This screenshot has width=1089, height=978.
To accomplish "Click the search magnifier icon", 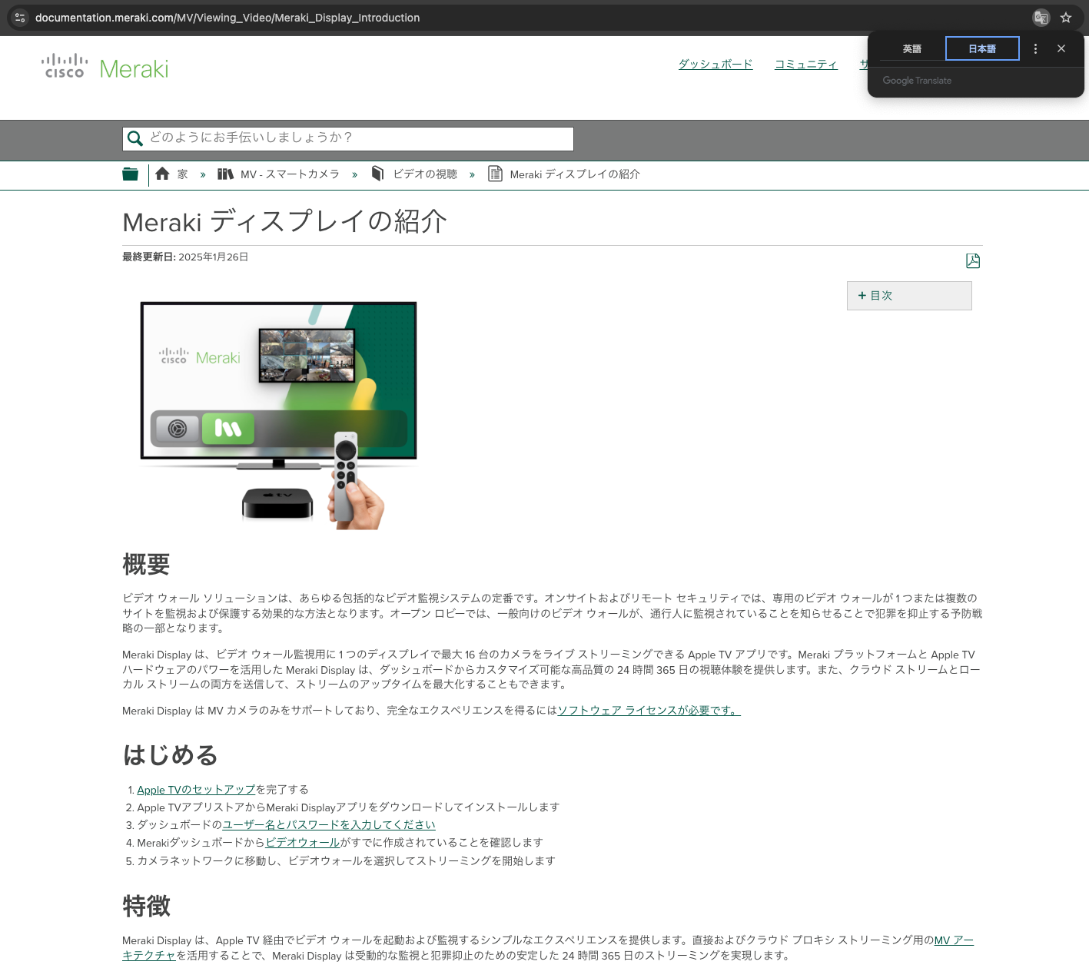I will coord(134,138).
